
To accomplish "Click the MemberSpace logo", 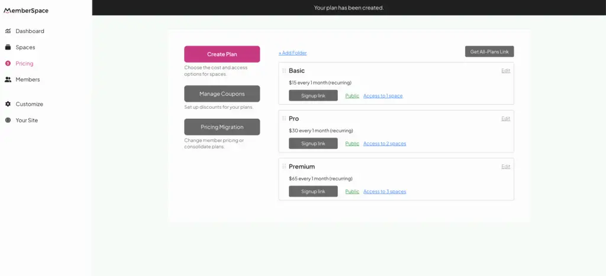I will 26,11.
